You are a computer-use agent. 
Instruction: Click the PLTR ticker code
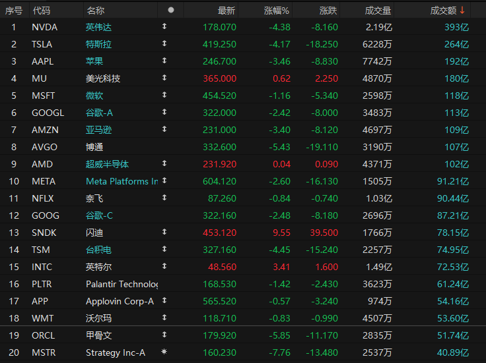click(x=42, y=284)
